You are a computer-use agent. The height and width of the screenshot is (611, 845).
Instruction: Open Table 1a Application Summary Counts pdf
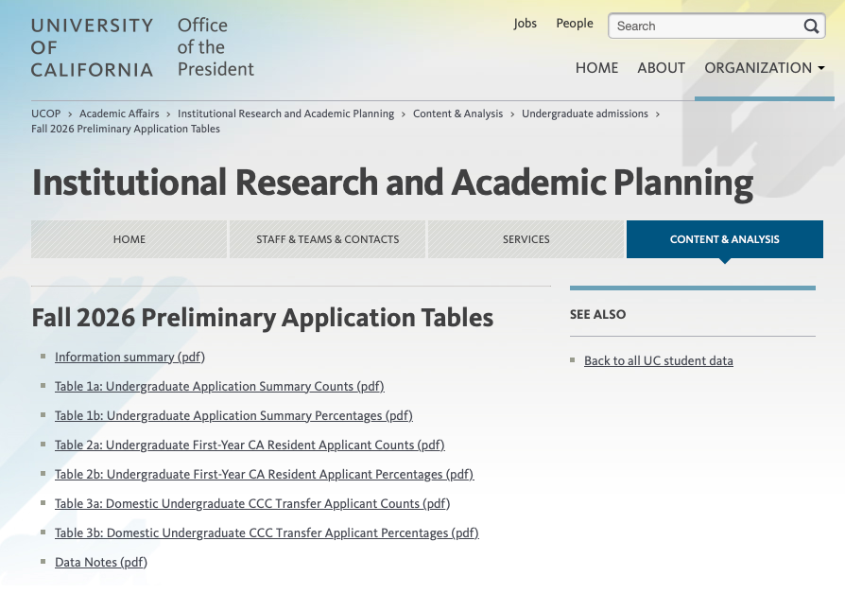pos(219,386)
